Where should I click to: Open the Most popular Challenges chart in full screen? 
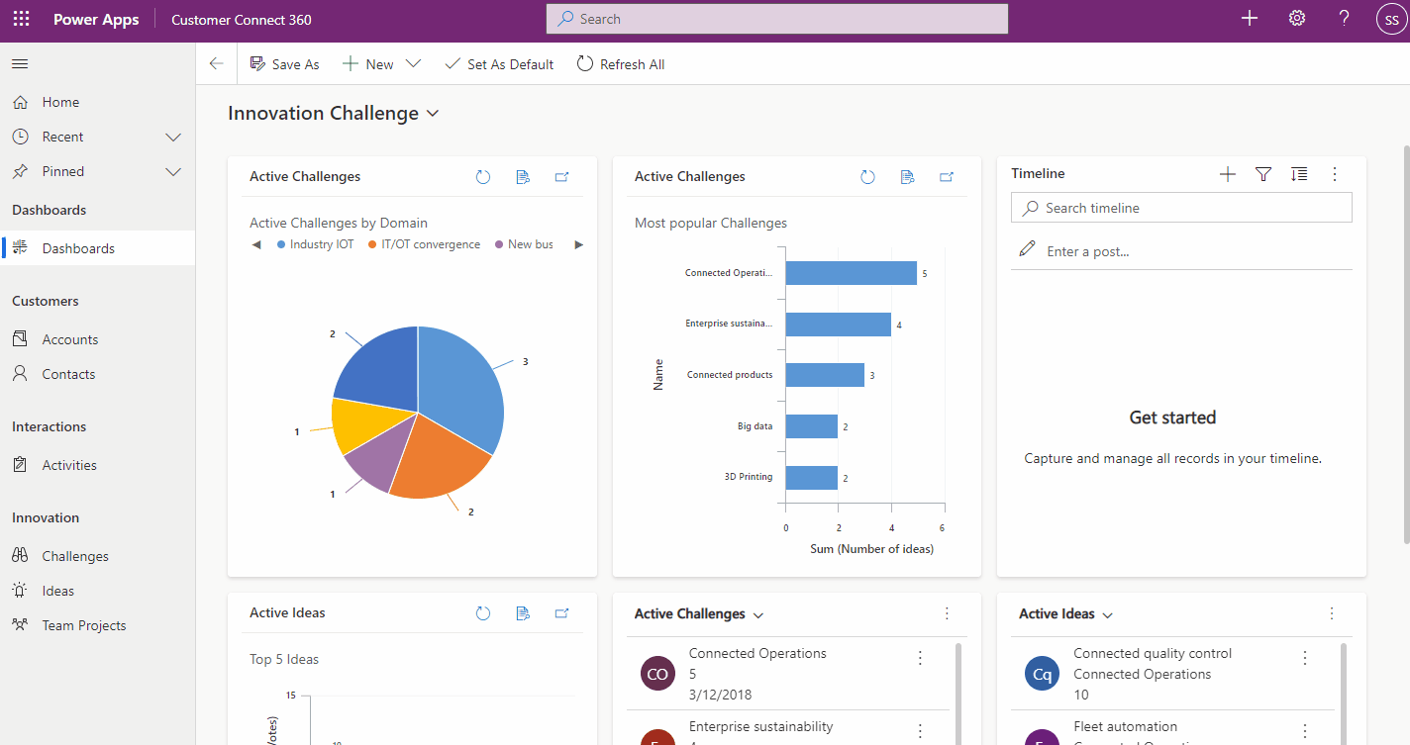[946, 176]
